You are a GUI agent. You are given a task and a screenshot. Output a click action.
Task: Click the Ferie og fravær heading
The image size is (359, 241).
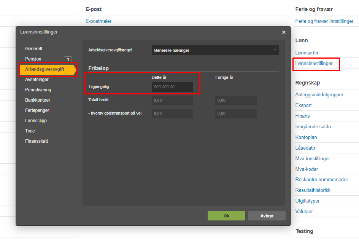click(314, 9)
